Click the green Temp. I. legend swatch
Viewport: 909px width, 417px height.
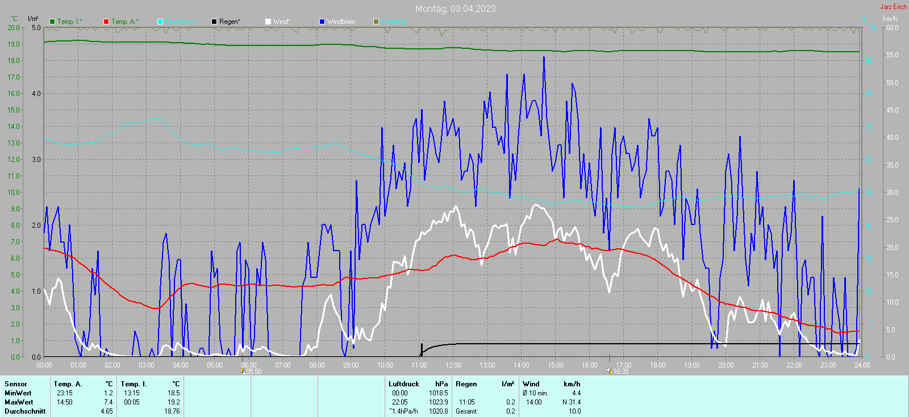coord(52,22)
